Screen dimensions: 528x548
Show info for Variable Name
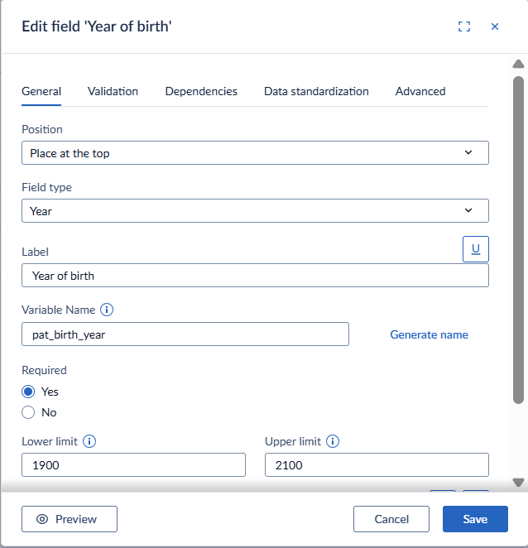pyautogui.click(x=107, y=310)
